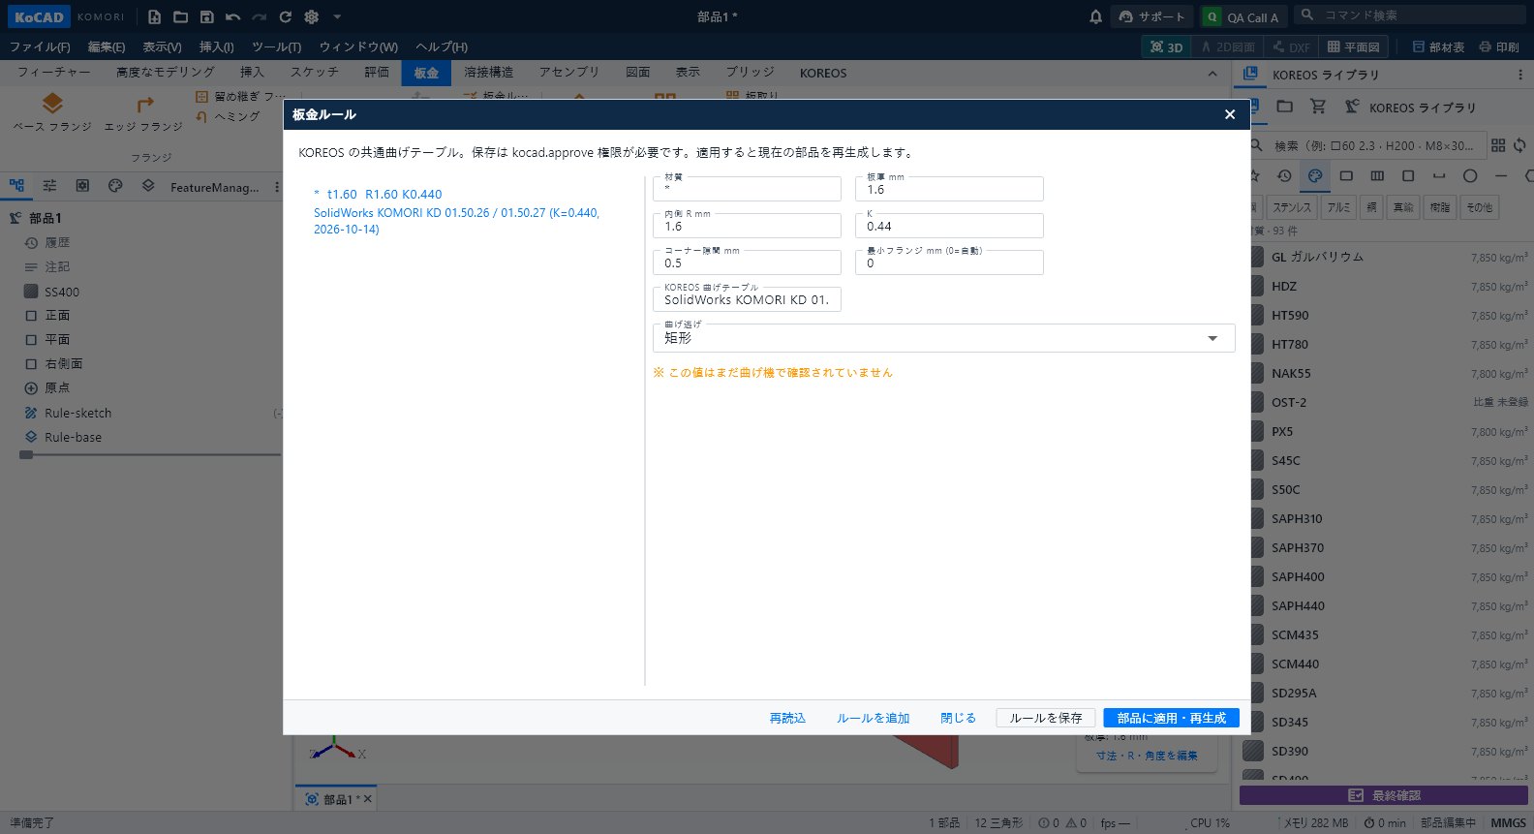Viewport: 1534px width, 834px height.
Task: Click the ルールを追加 link
Action: click(x=873, y=718)
